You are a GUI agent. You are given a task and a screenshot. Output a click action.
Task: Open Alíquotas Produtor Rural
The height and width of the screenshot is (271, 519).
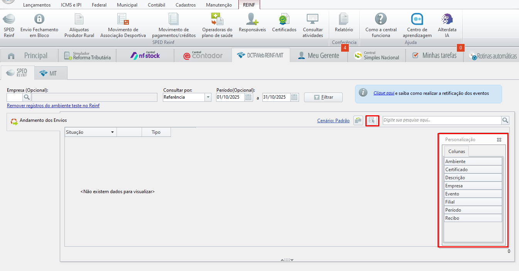pyautogui.click(x=79, y=25)
